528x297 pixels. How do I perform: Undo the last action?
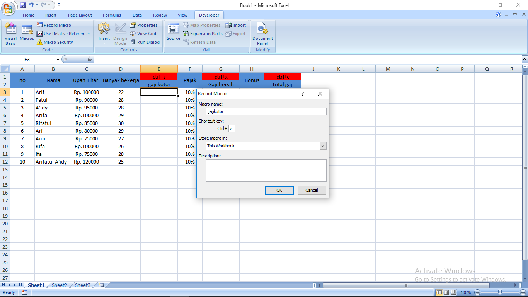tap(31, 5)
